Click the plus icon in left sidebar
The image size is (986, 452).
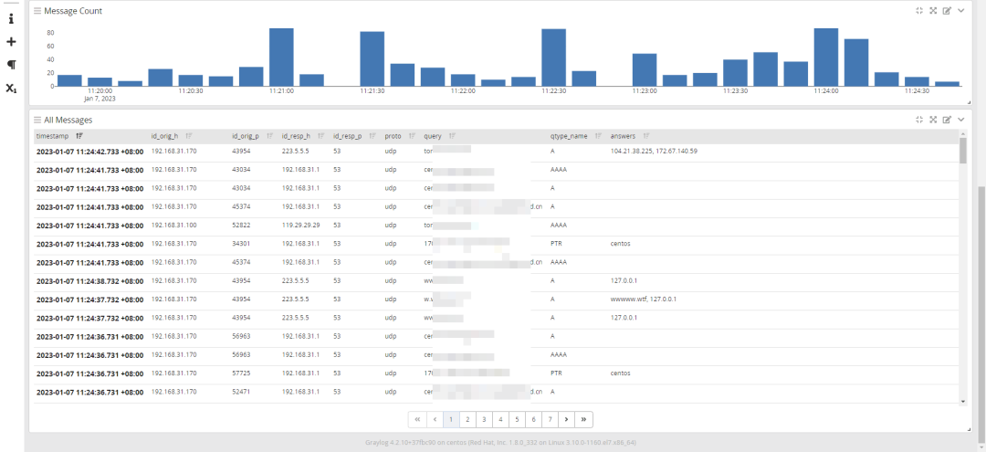tap(11, 42)
